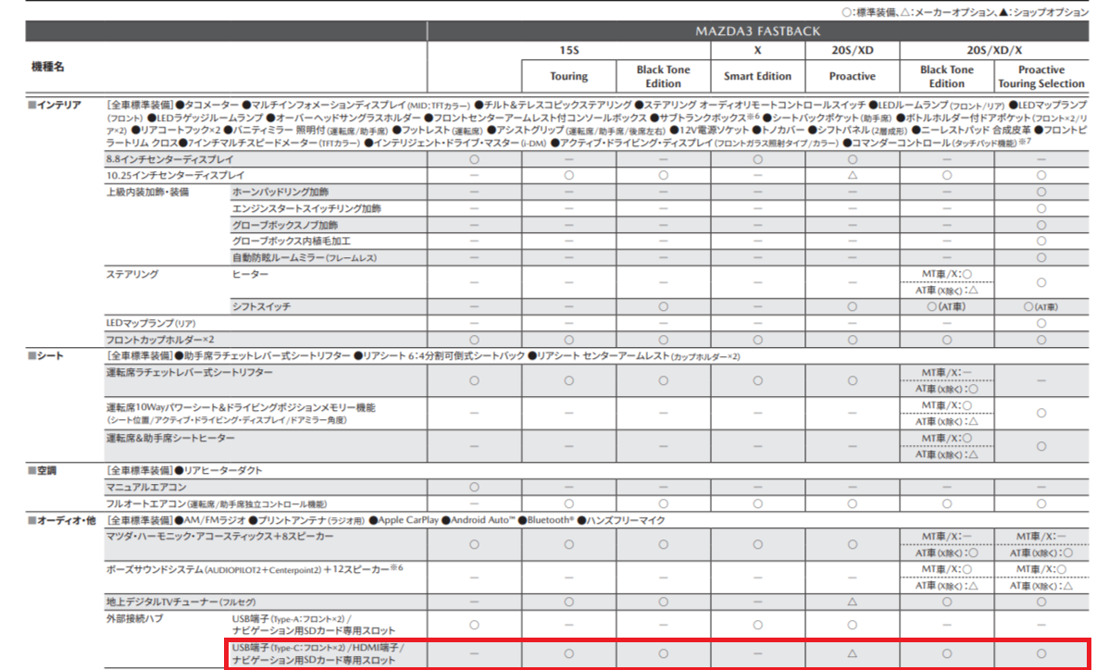The height and width of the screenshot is (670, 1109).
Task: Select the マニュアルエアコン row label
Action: pos(146,487)
